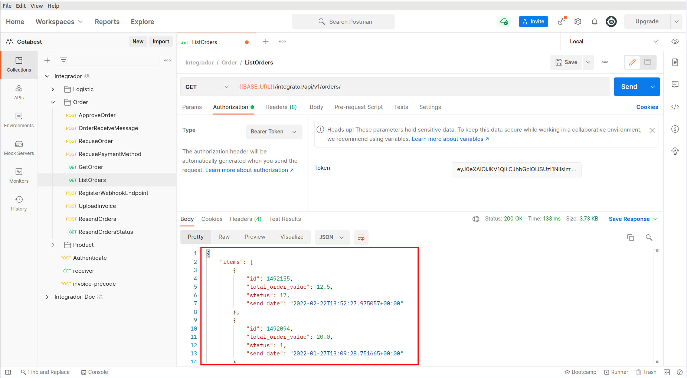The image size is (687, 378).
Task: Click the environment quick look eye icon
Action: coord(675,42)
